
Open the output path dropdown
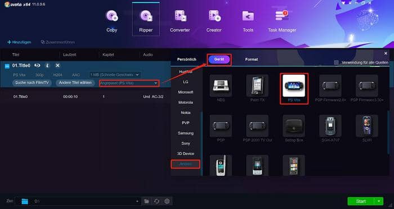coord(137,201)
